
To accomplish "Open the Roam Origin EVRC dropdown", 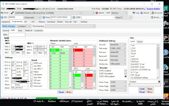I will point(118,90).
